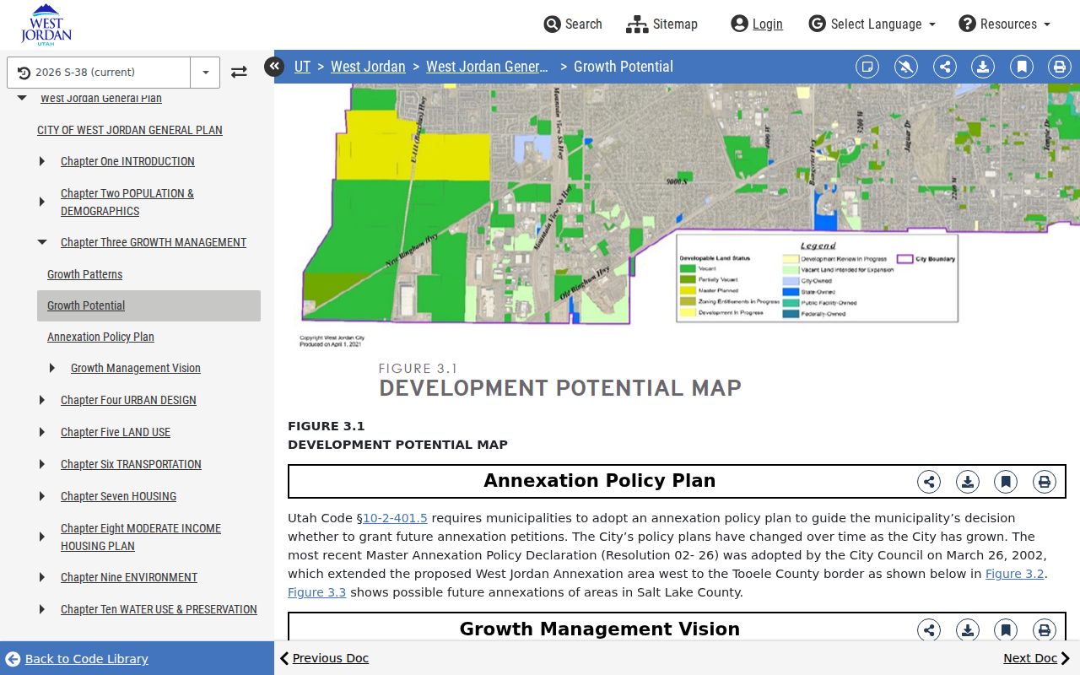Expand Chapter Two POPULATION & DEMOGRAPHICS arrow
1080x675 pixels.
(x=42, y=202)
